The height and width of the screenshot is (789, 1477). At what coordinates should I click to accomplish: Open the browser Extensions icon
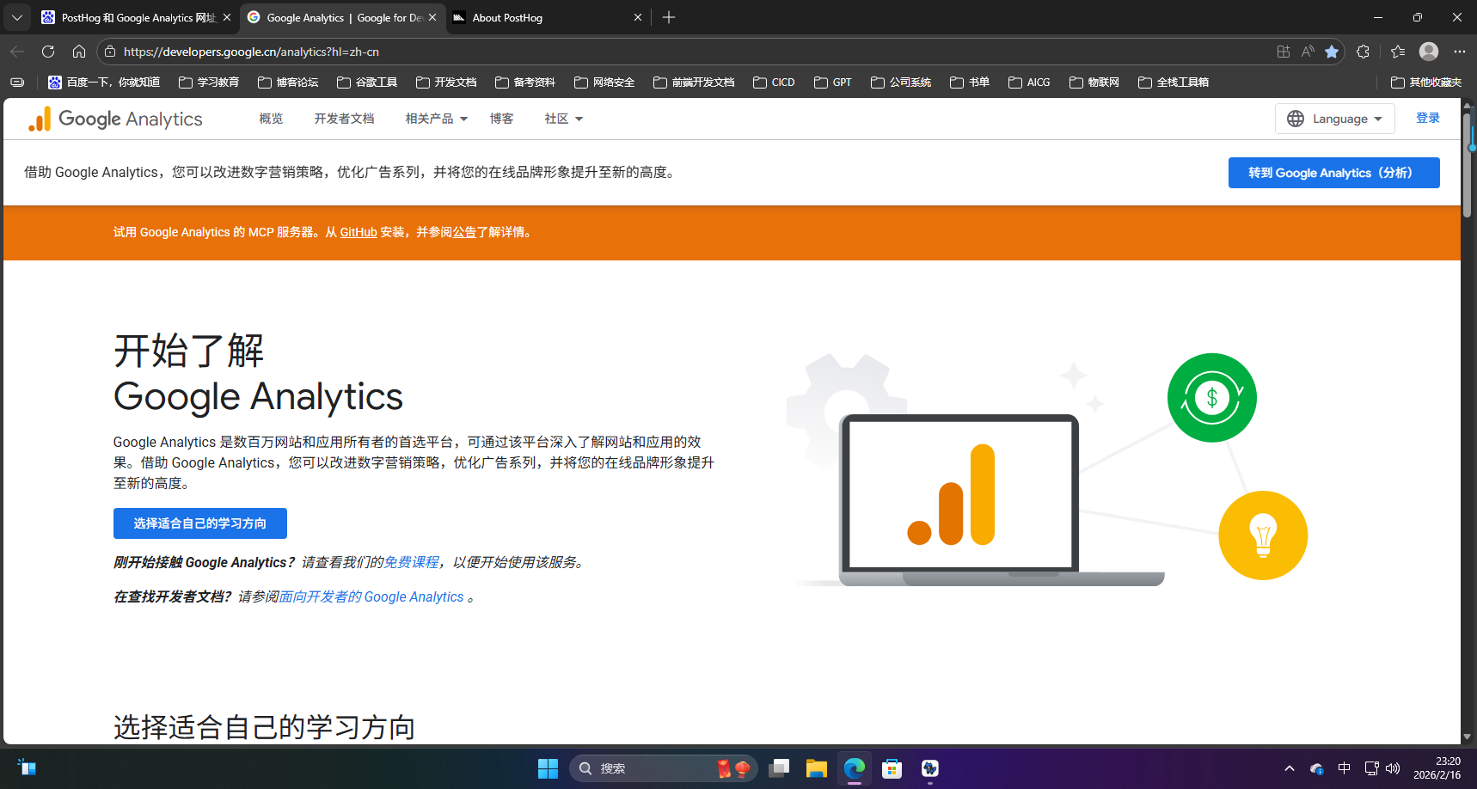point(1363,52)
